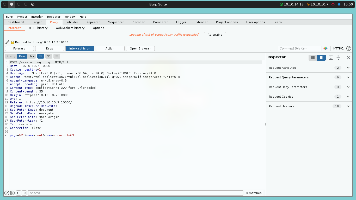Click Re-enable out-of-scope logging button
356x200 pixels.
(x=215, y=35)
